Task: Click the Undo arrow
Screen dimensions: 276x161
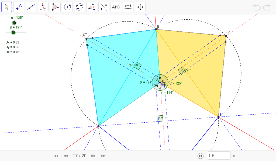Action: coord(257,7)
